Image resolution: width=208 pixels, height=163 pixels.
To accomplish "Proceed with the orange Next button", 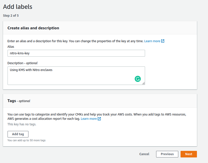I will [x=189, y=154].
